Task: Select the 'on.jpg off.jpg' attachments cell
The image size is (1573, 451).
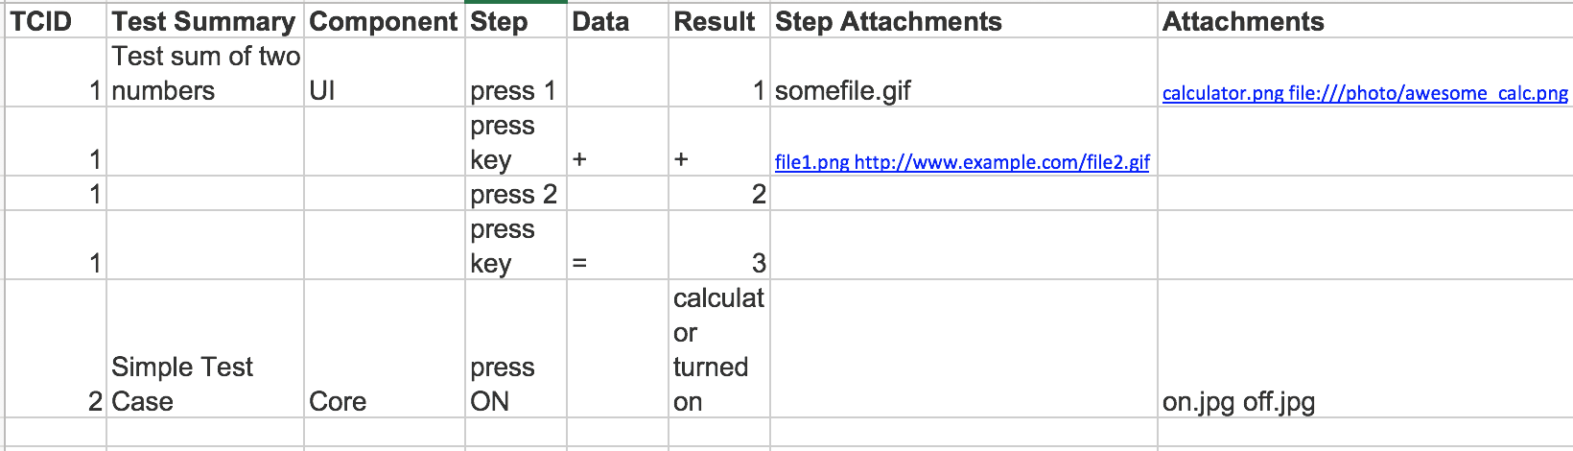Action: point(1365,349)
